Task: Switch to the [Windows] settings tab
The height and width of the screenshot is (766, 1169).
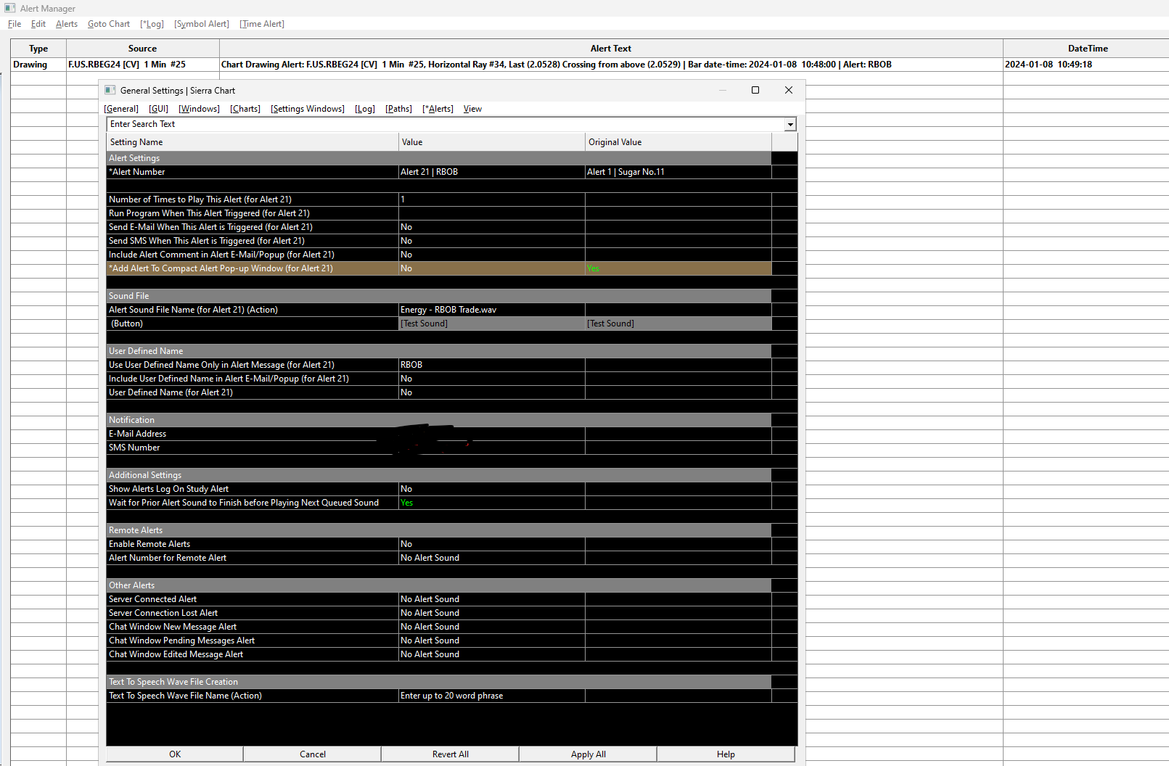Action: click(x=200, y=109)
